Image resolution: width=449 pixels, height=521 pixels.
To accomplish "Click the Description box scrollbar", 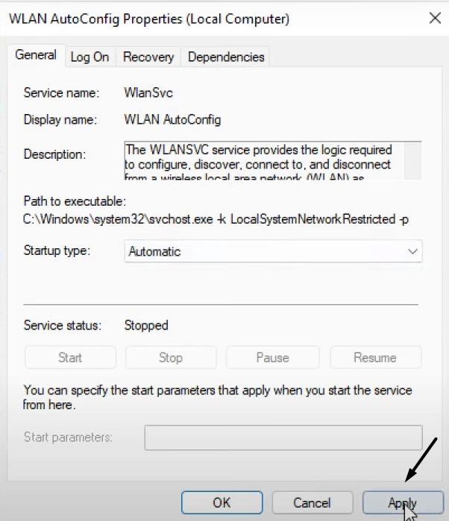I will point(415,160).
